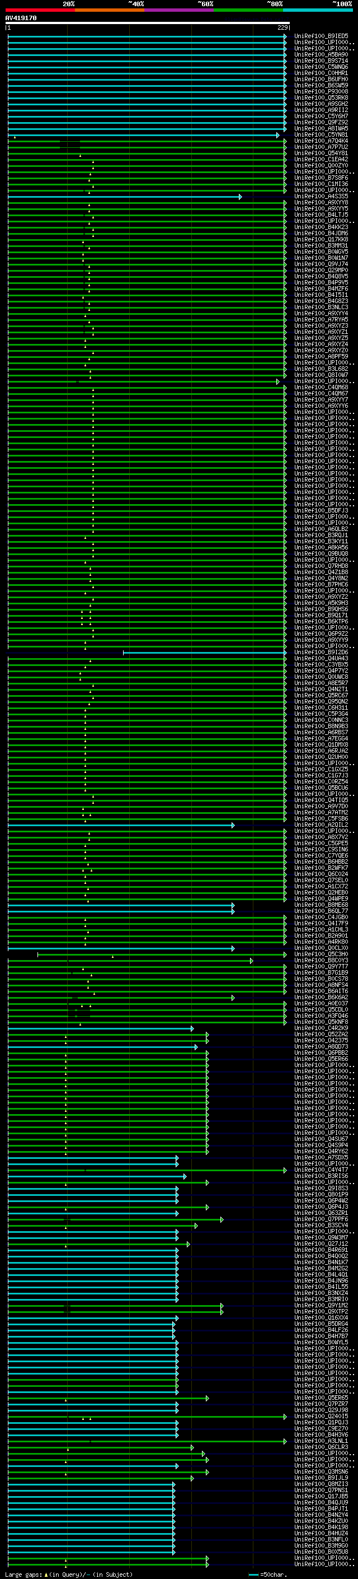Open the UniRef100_P93008 entry
Viewport: 358px width, 1579px height.
[321, 91]
